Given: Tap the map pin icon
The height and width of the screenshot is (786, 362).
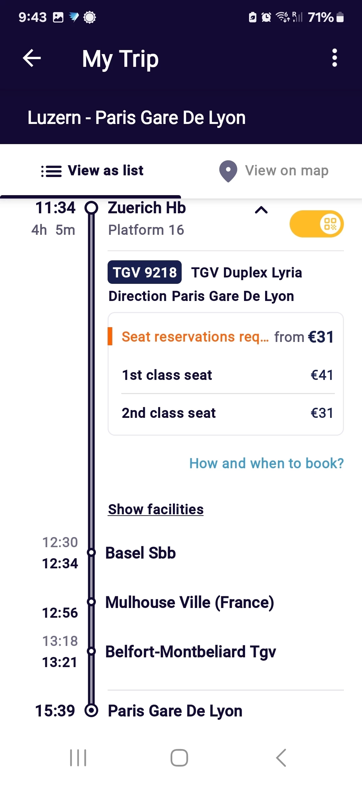Looking at the screenshot, I should click(228, 171).
